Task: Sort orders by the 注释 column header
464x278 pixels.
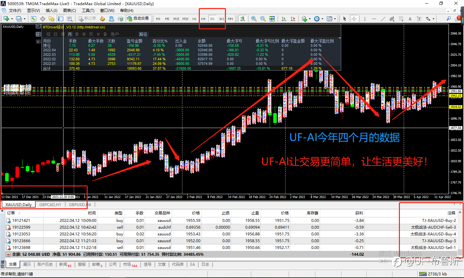Action: pos(411,213)
